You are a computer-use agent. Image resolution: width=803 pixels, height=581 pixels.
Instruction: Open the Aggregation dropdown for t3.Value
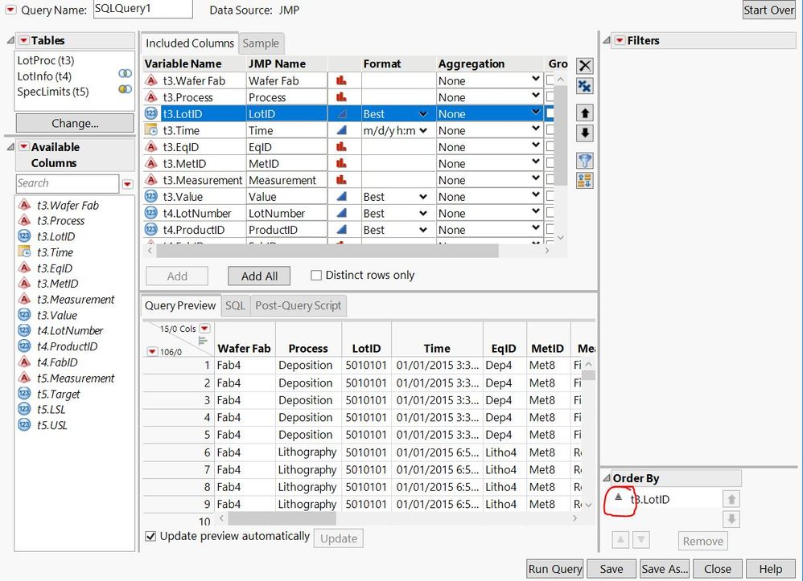[536, 194]
